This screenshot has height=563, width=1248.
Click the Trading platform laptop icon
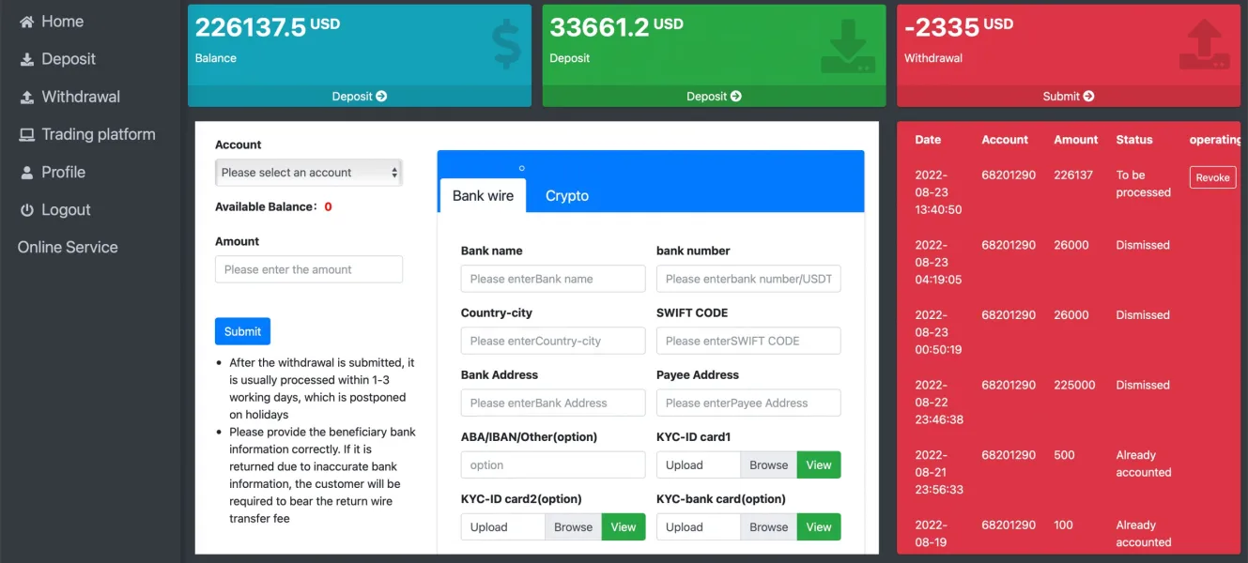26,134
